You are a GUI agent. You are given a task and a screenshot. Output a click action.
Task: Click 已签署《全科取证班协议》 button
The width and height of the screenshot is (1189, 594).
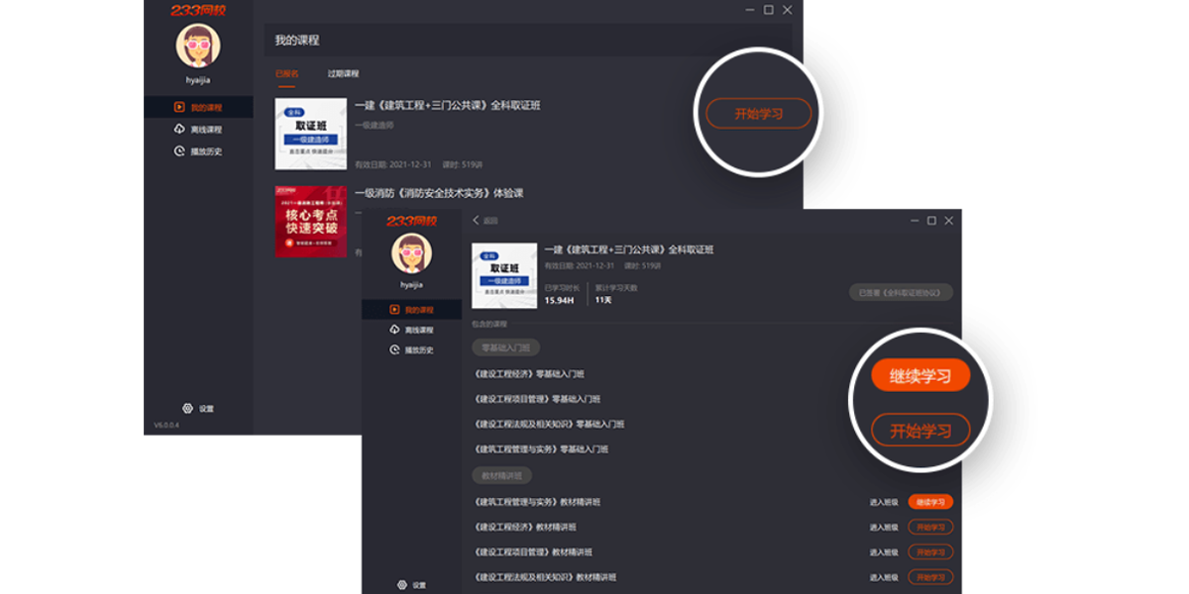[901, 293]
